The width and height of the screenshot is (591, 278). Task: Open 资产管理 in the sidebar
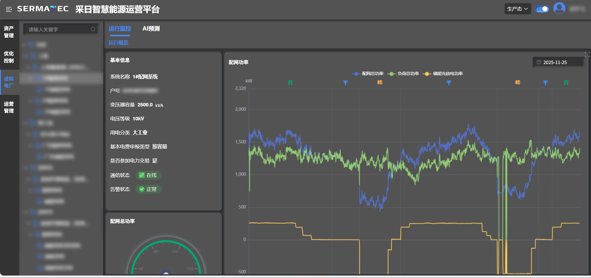coord(9,32)
